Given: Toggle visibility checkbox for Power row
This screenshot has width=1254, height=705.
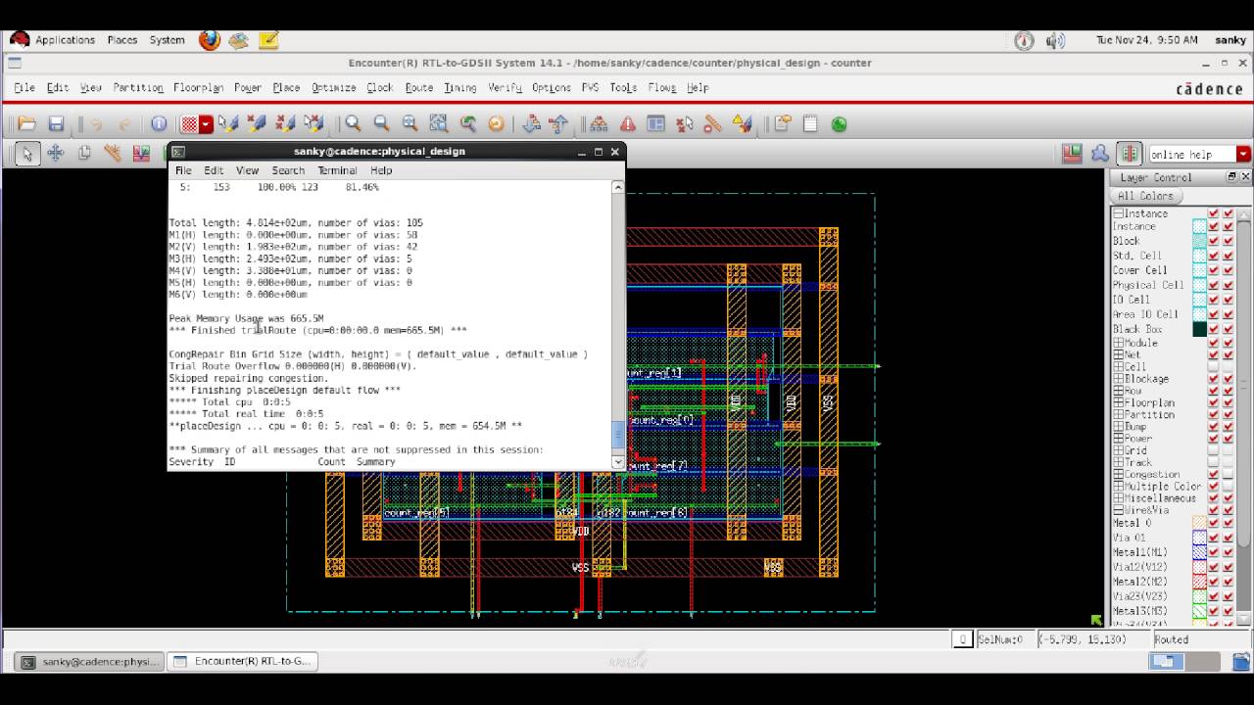Looking at the screenshot, I should tap(1214, 439).
